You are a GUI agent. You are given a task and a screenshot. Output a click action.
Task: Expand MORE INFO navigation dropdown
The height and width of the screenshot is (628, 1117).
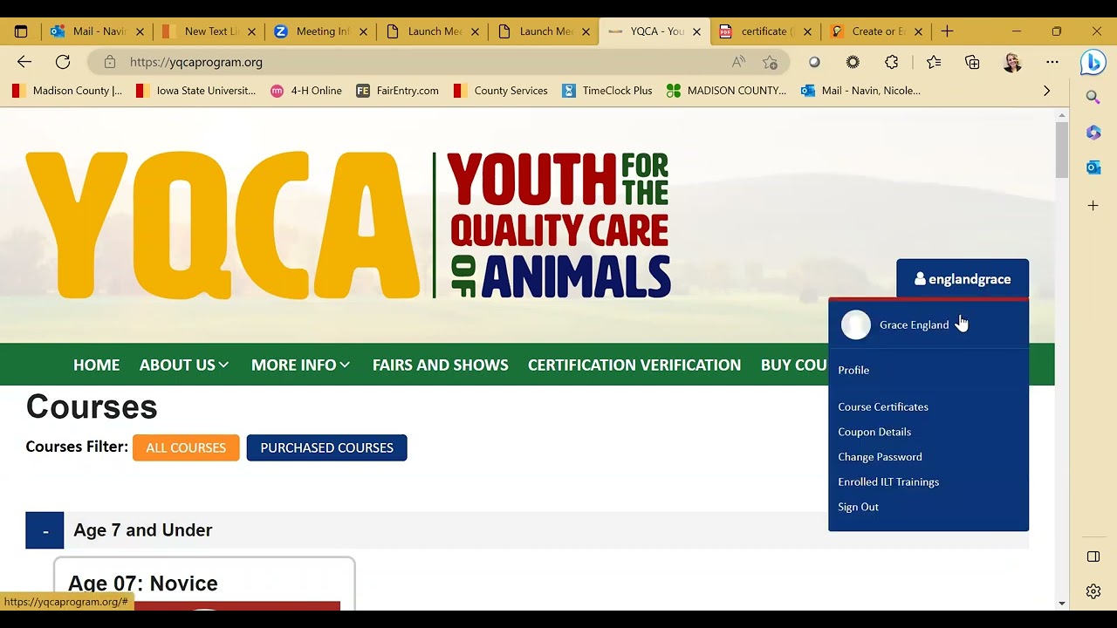coord(300,365)
